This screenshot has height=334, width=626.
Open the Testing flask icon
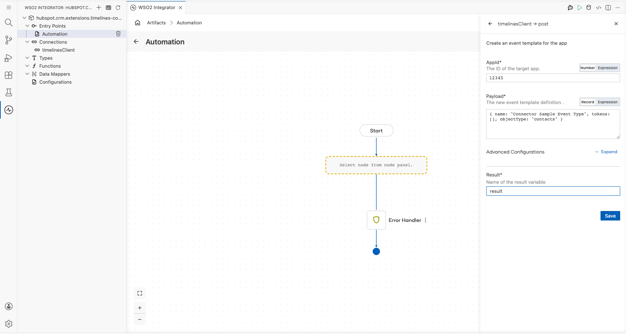[x=9, y=92]
